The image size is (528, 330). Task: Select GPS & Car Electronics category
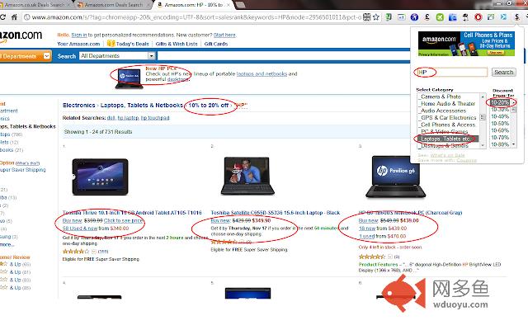tap(450, 118)
